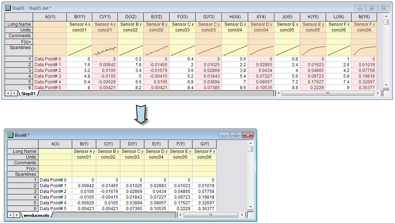The height and width of the screenshot is (223, 395).
Task: Click Sensor B y sparkline thumbnail
Action: point(157,50)
